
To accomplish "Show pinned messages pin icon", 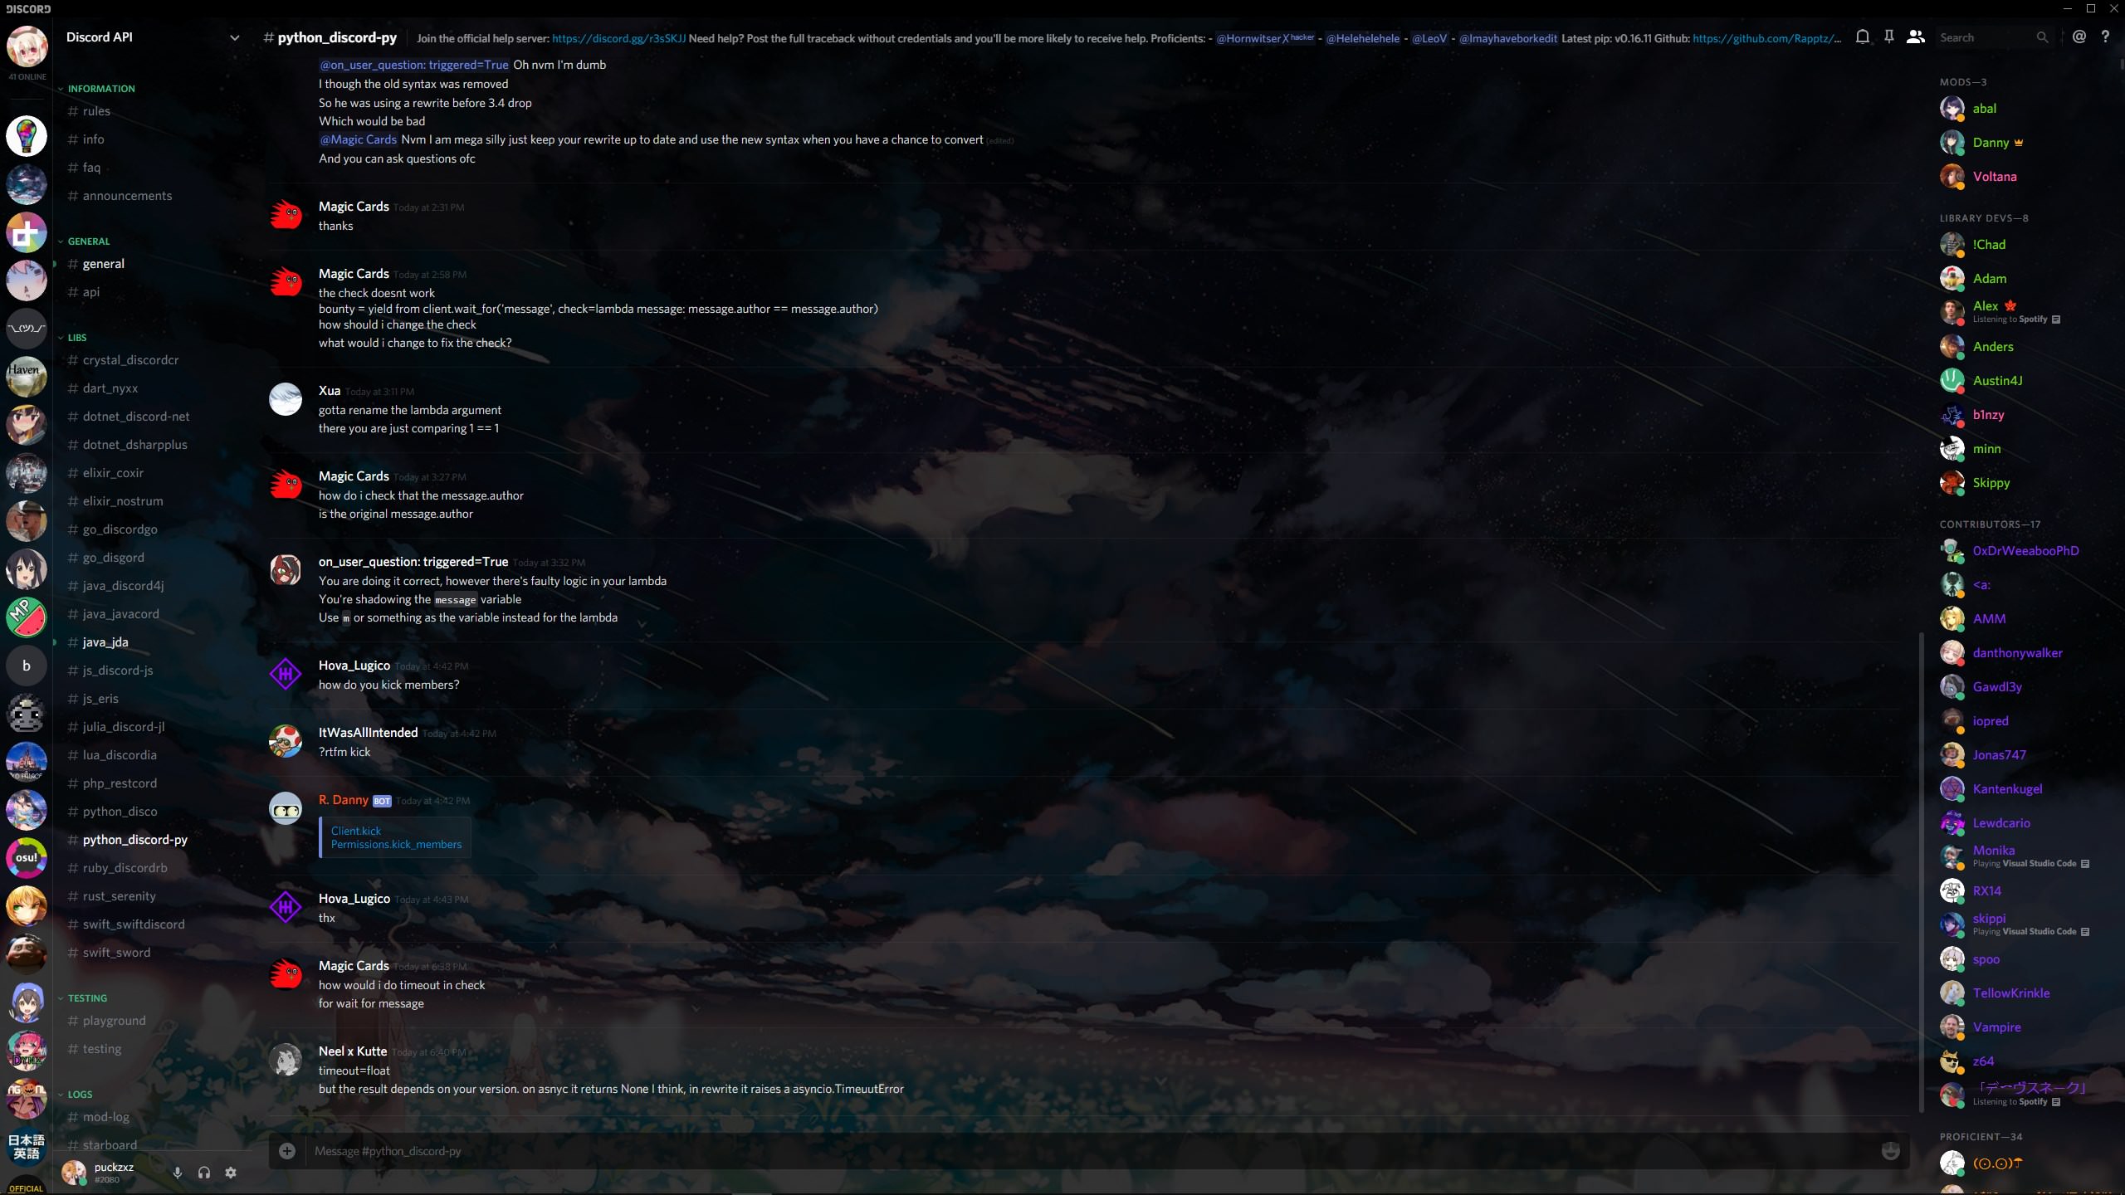I will [x=1888, y=37].
